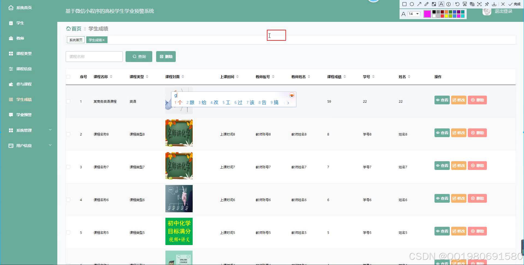Check the row for 课程名称7
The height and width of the screenshot is (265, 524).
coord(68,167)
